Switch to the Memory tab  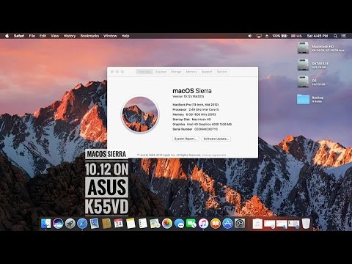191,72
